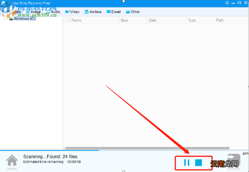Click the scan progress bar

(124, 150)
